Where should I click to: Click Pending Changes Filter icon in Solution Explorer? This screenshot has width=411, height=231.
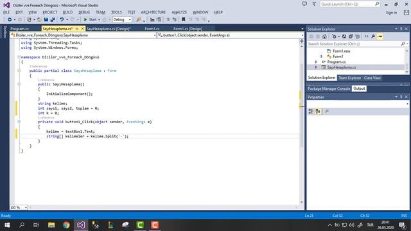coord(334,37)
